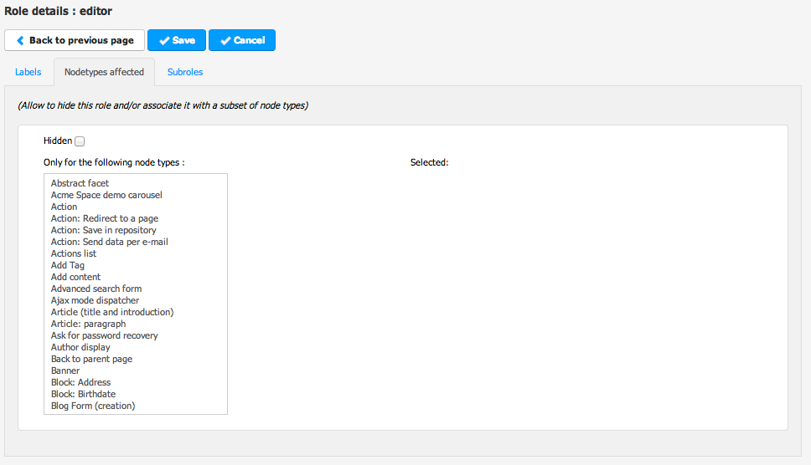
Task: Choose Advanced search form from list
Action: (x=96, y=289)
